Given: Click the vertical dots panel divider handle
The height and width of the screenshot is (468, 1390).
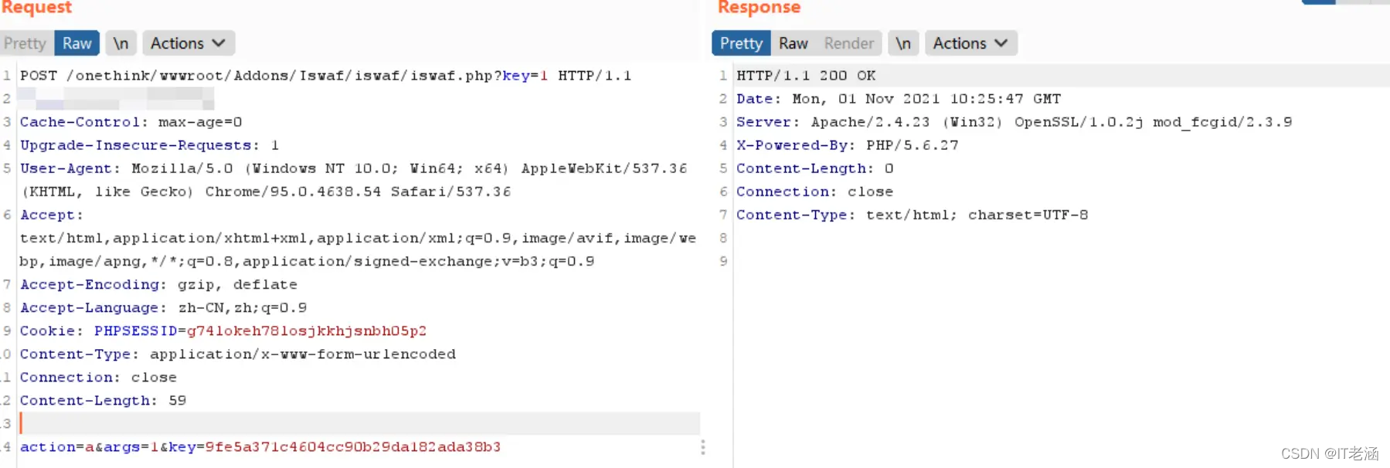Looking at the screenshot, I should pos(702,447).
